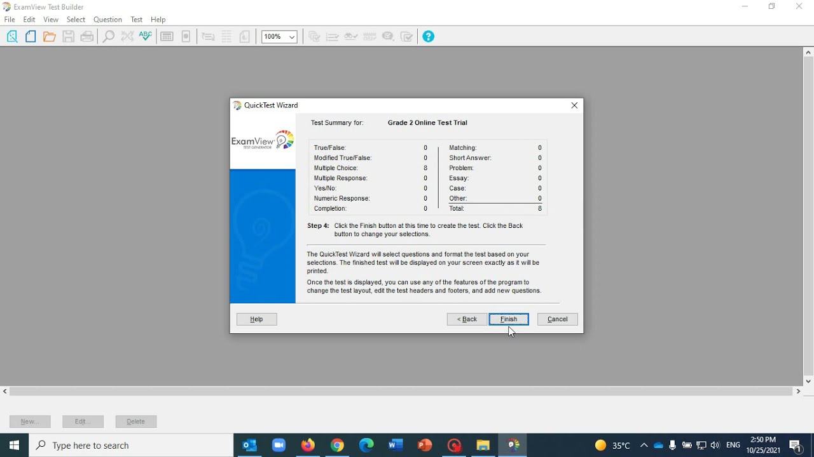
Task: Run the ABC spell check
Action: click(x=146, y=37)
